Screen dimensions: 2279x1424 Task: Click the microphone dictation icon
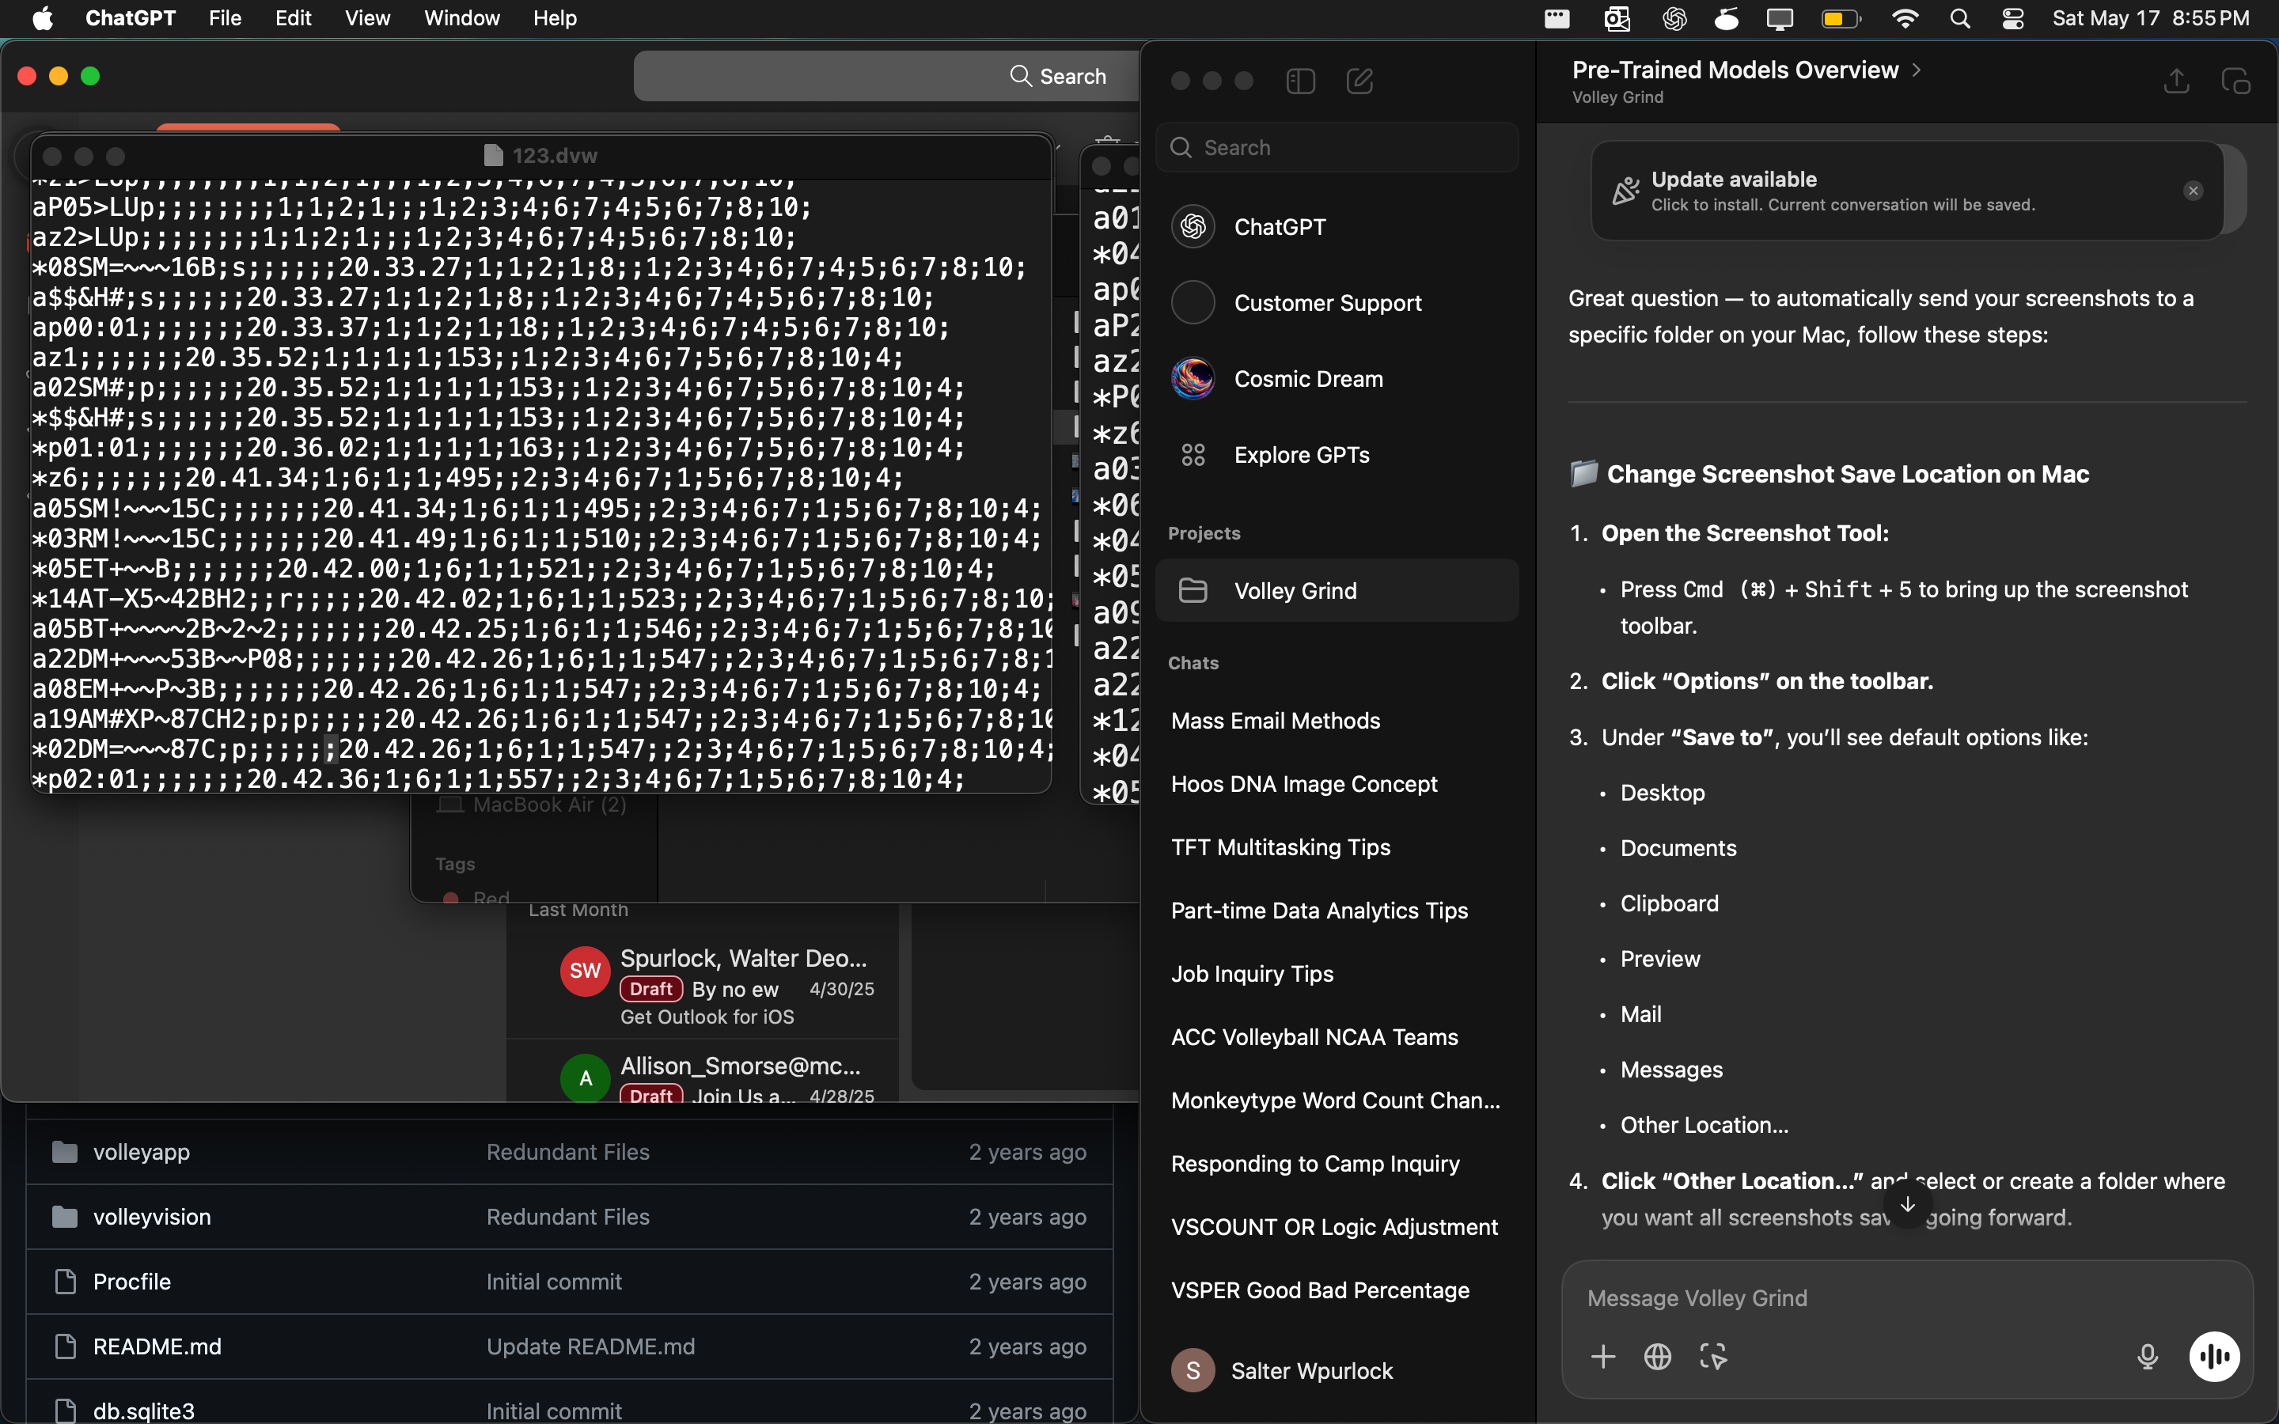click(2147, 1356)
